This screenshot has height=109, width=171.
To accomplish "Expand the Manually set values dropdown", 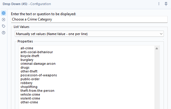I will click(89, 34).
